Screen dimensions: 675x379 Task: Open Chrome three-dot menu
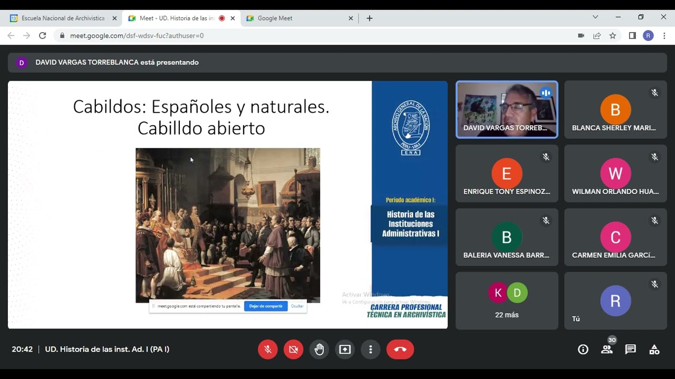pos(664,36)
